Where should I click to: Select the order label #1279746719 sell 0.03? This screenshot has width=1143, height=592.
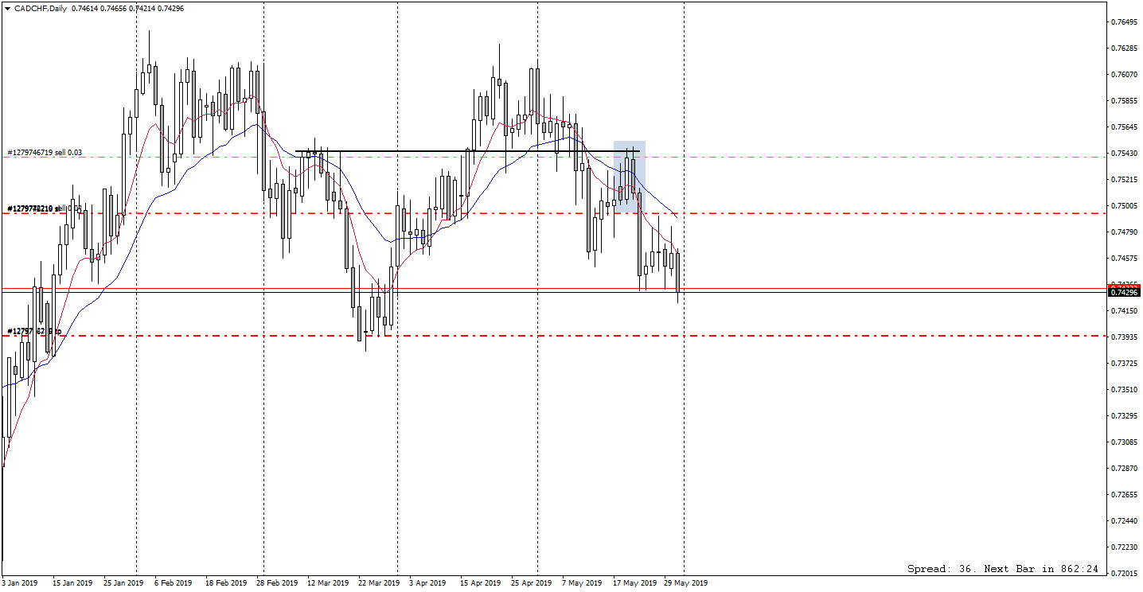tap(45, 152)
